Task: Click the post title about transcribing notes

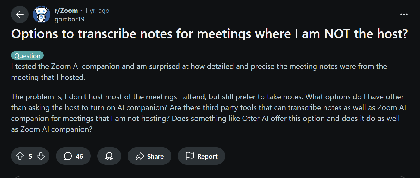Action: (209, 34)
